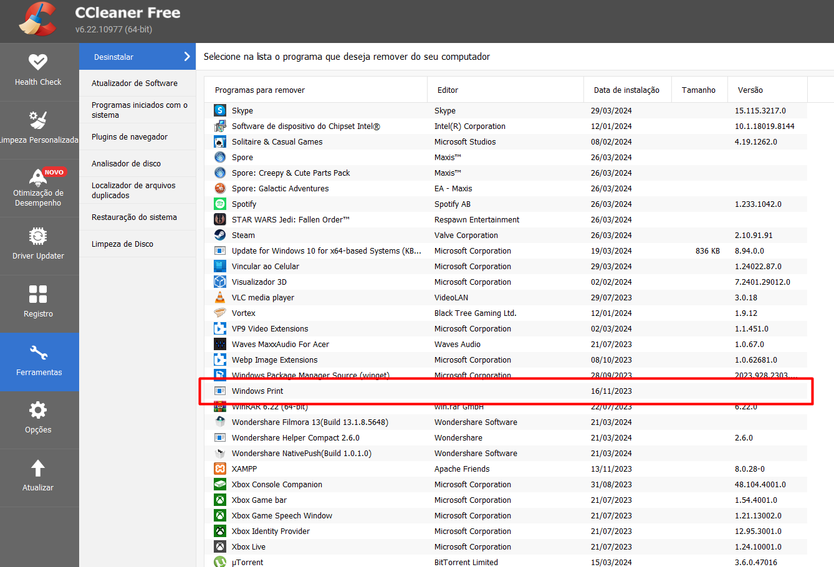This screenshot has width=834, height=567.
Task: Click the VLC media player cone icon
Action: (x=220, y=297)
